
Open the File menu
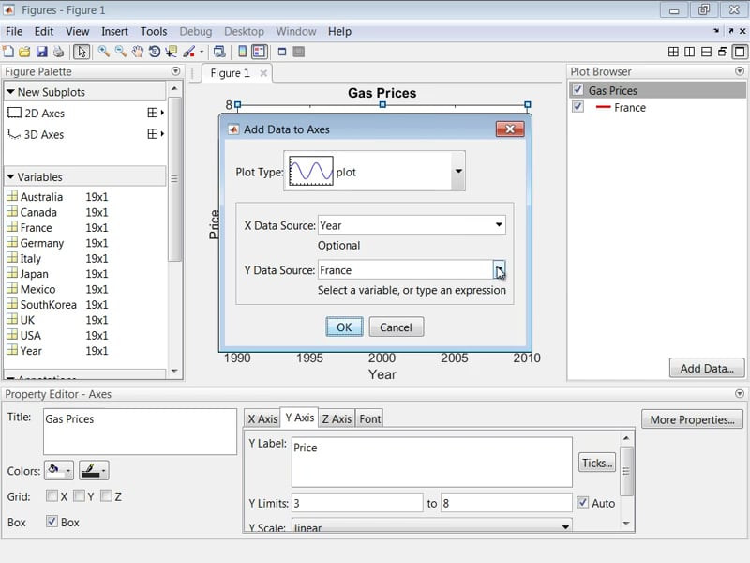(14, 31)
